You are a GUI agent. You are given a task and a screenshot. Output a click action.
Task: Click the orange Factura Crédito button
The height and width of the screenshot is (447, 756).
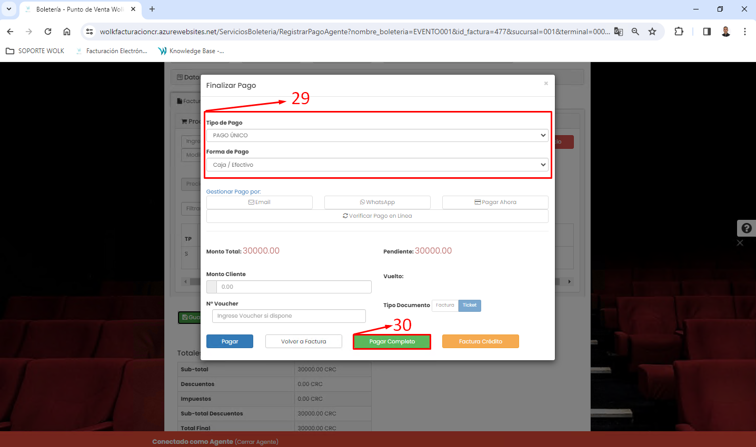point(481,341)
